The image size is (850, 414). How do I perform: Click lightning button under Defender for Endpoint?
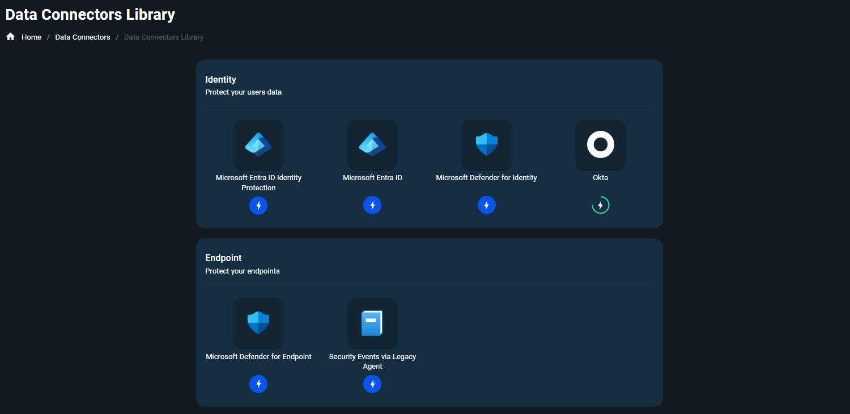(x=258, y=384)
